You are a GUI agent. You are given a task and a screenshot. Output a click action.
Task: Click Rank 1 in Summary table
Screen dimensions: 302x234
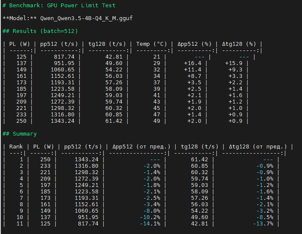(21, 160)
